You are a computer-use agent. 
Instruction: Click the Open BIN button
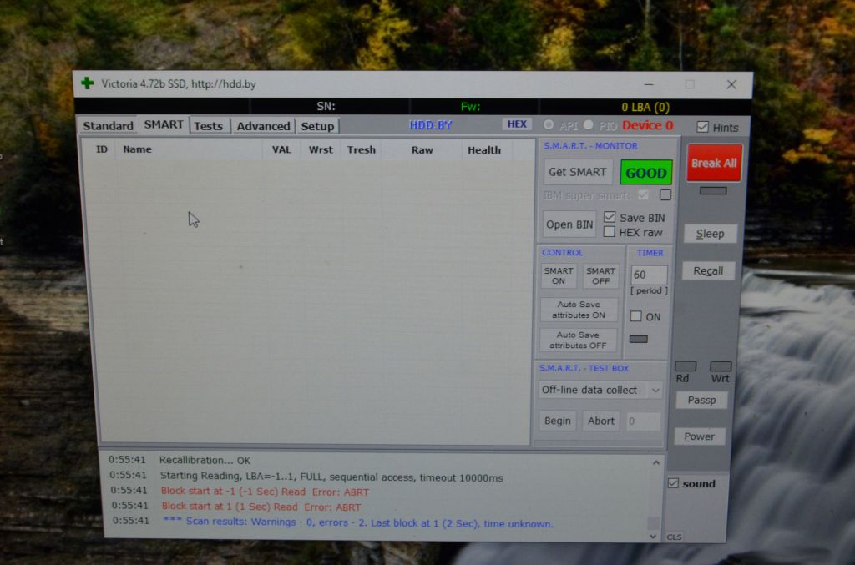tap(569, 224)
